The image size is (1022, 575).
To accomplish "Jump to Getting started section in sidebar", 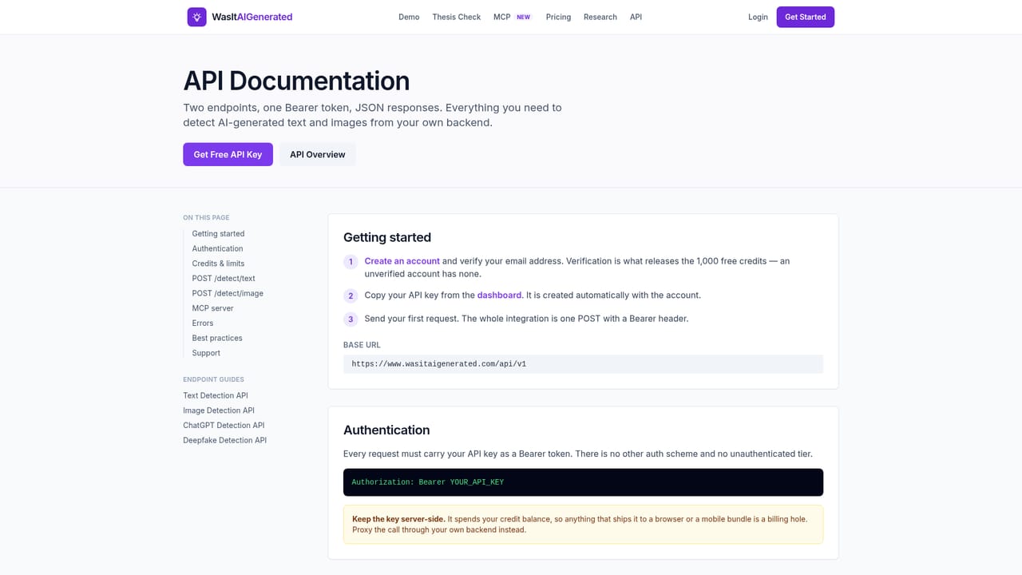I will pyautogui.click(x=218, y=234).
